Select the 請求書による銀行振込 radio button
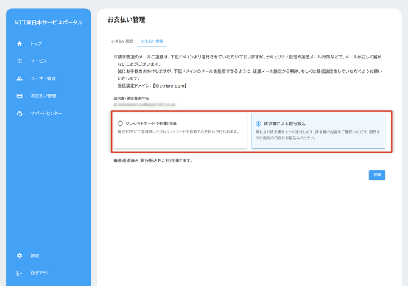Viewport: 408px width, 286px height. coord(259,124)
